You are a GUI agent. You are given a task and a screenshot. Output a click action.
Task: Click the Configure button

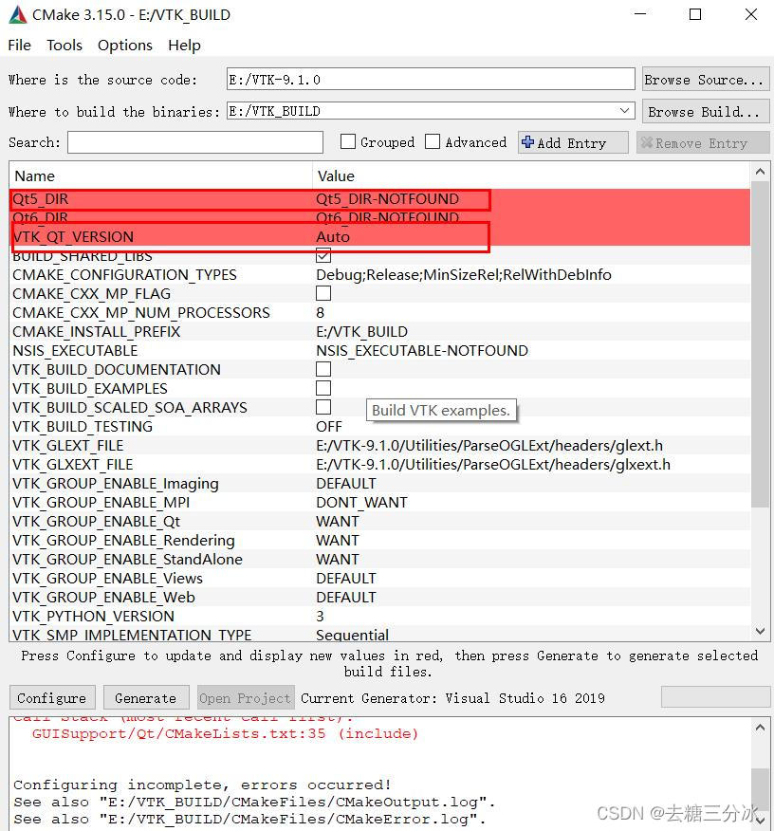(52, 698)
